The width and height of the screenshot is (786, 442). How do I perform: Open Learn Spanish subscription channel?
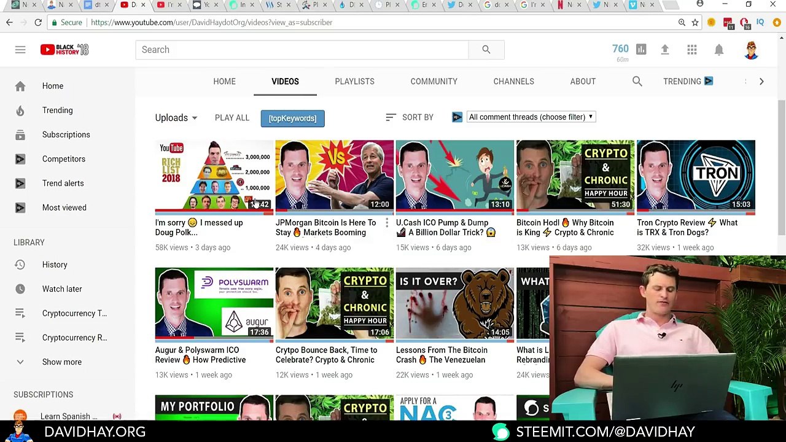[x=68, y=416]
